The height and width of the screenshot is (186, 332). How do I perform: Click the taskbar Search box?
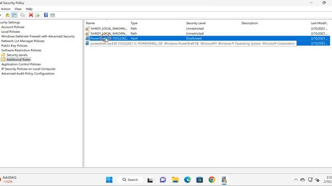pos(130,180)
